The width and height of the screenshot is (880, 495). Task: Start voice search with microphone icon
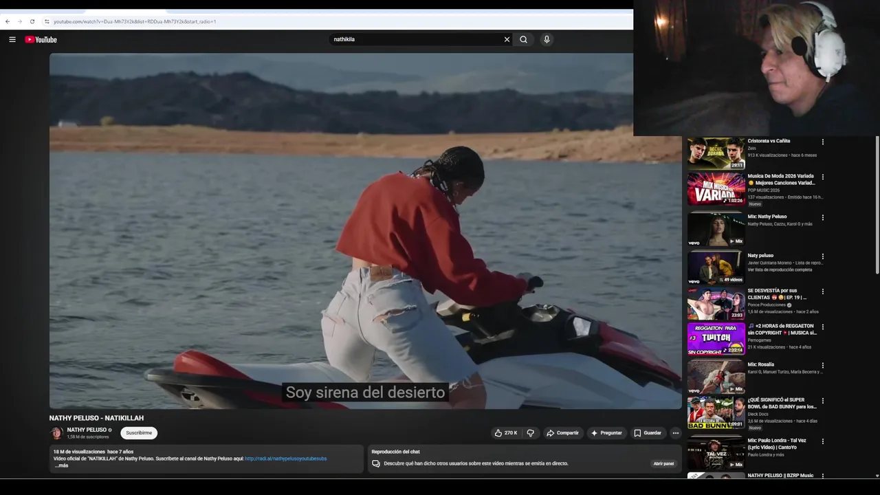coord(547,39)
